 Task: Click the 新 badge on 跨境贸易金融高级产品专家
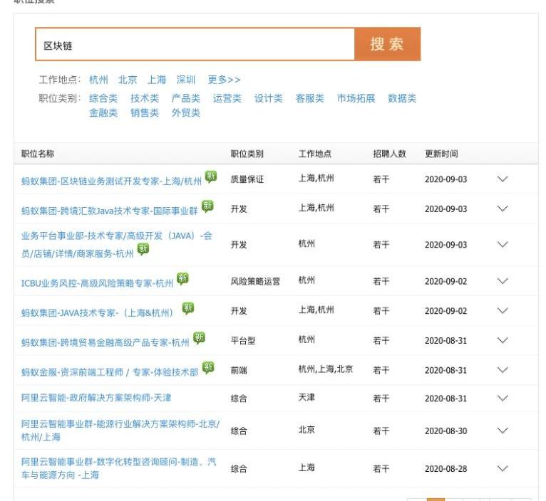pyautogui.click(x=199, y=338)
